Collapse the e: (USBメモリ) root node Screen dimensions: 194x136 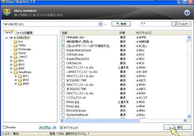[x=7, y=38]
